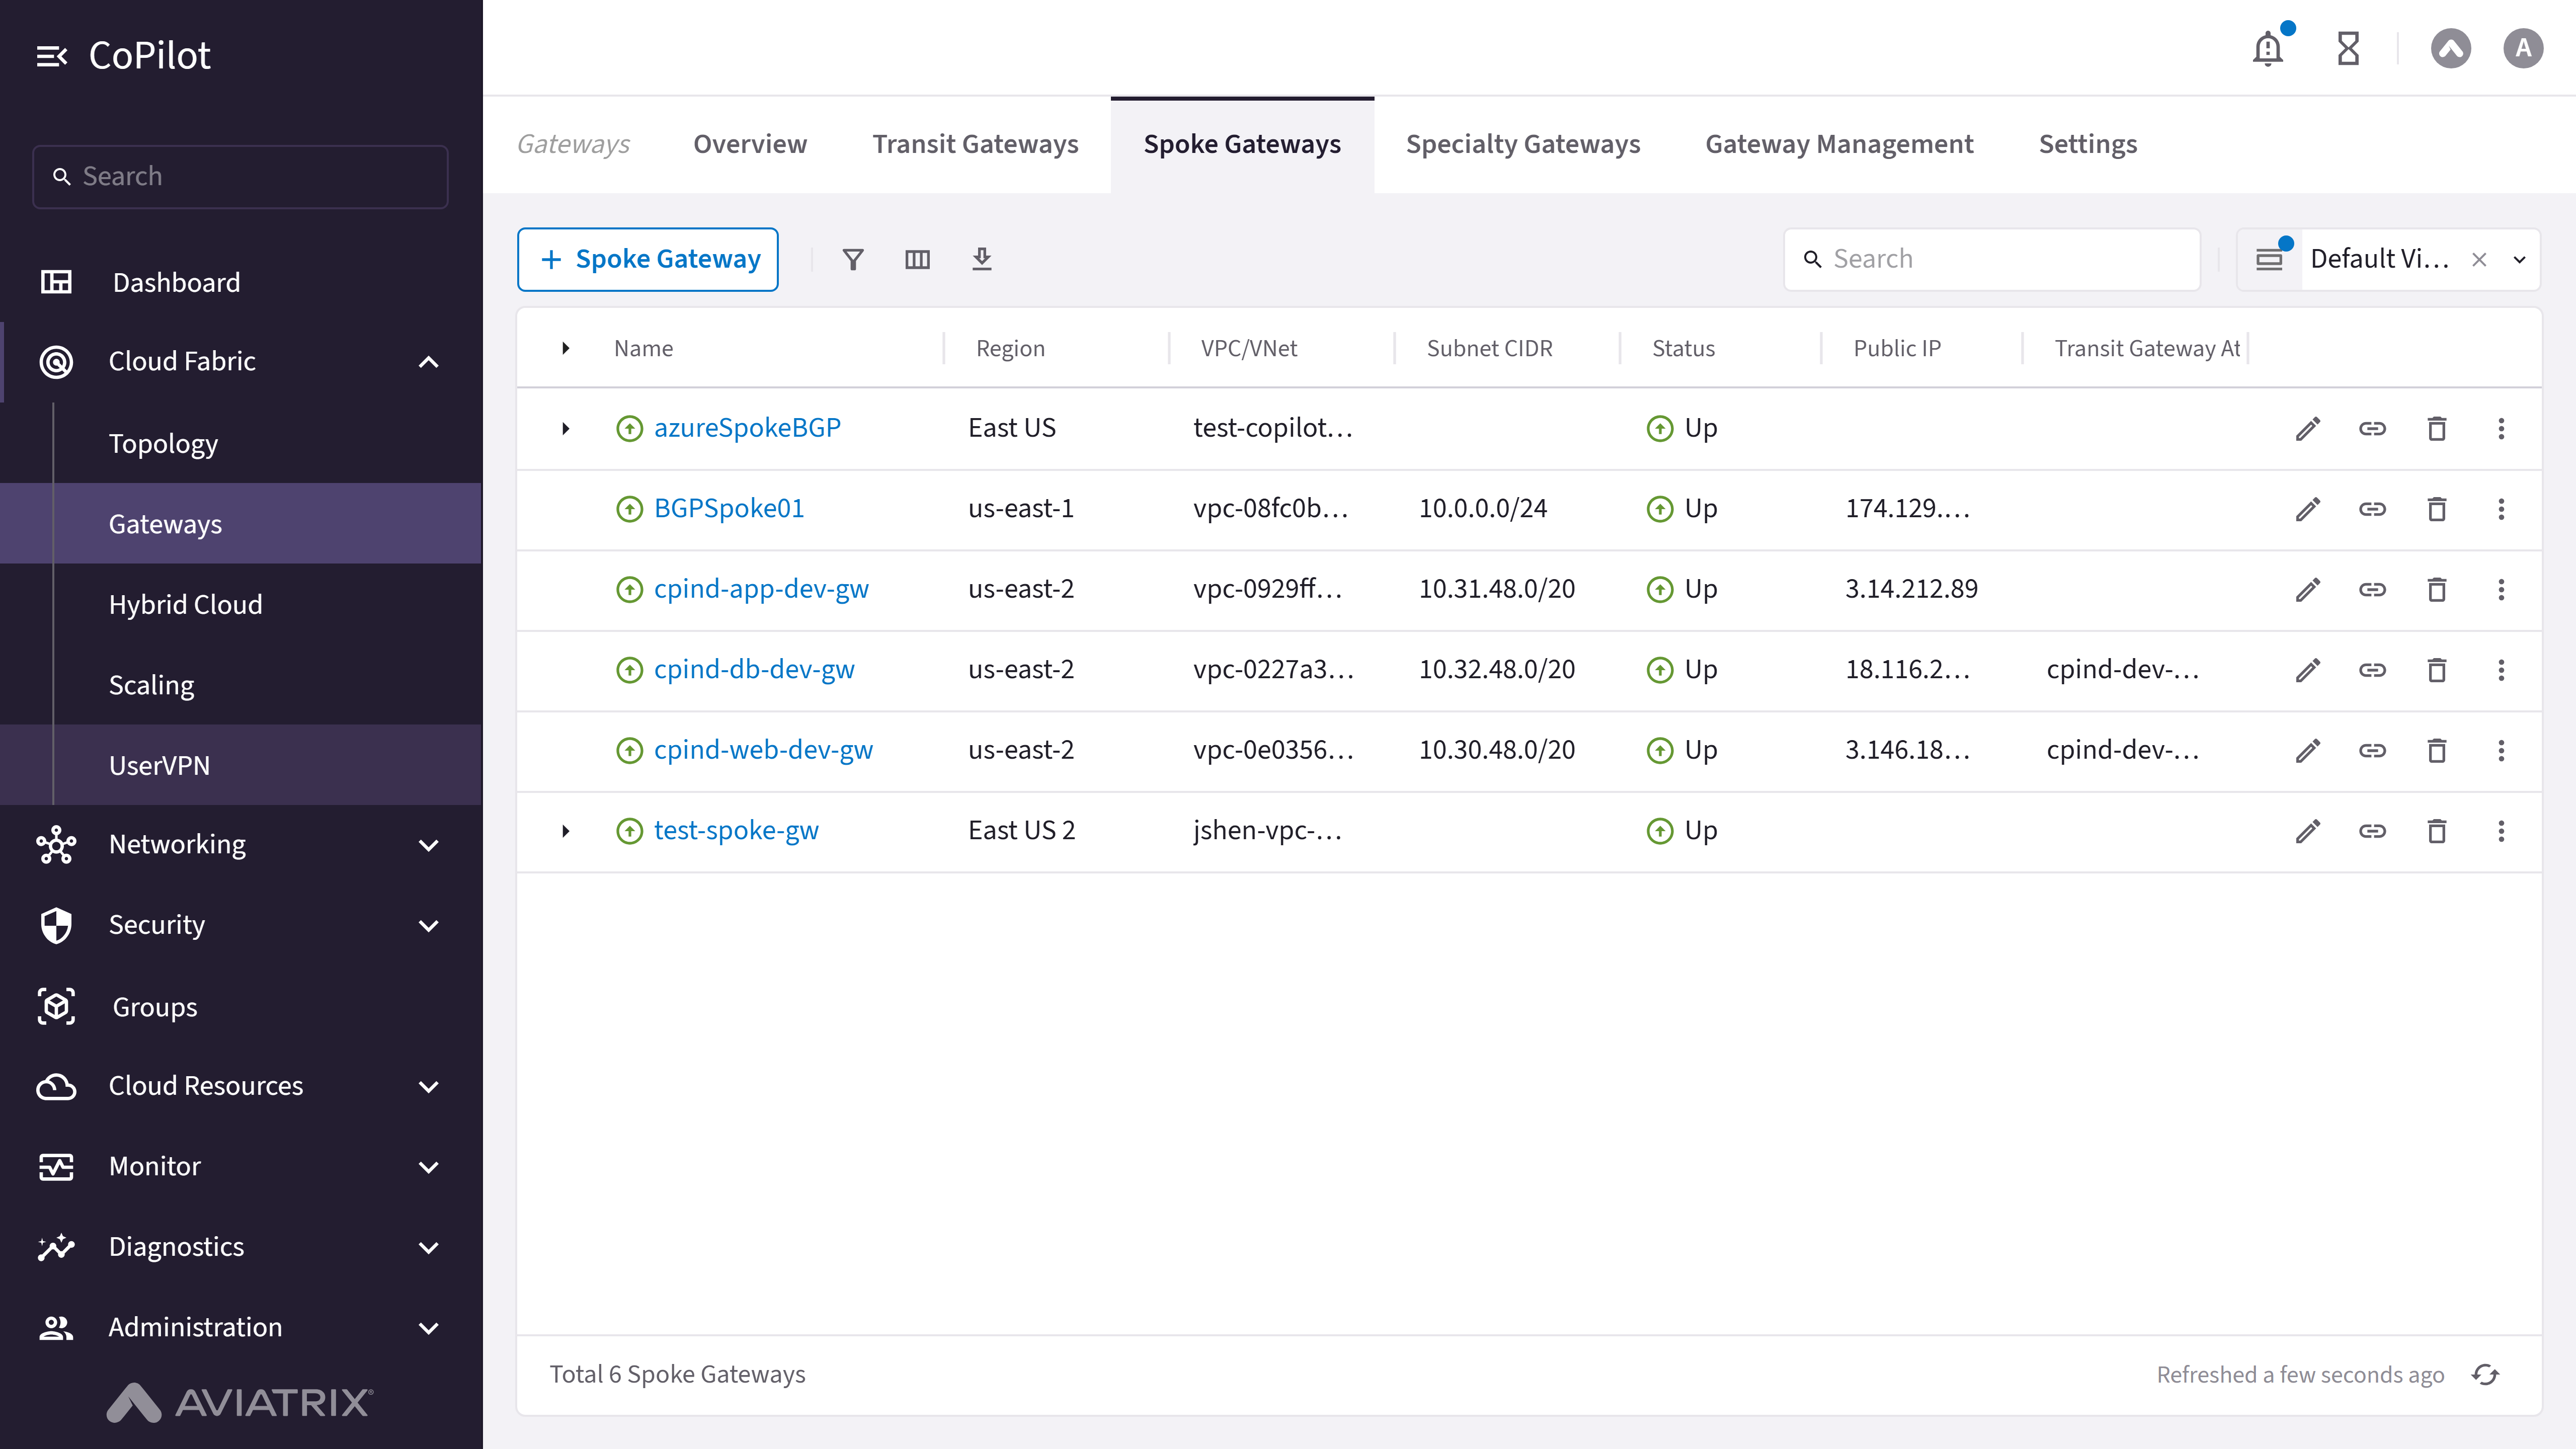Open the table filter icon
The image size is (2576, 1449).
[853, 260]
